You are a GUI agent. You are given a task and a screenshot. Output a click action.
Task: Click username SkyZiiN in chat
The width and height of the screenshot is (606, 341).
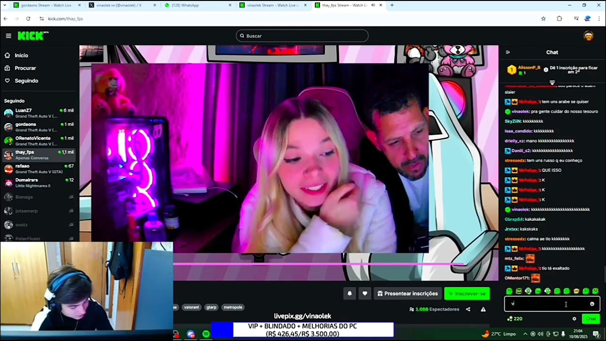tap(513, 121)
